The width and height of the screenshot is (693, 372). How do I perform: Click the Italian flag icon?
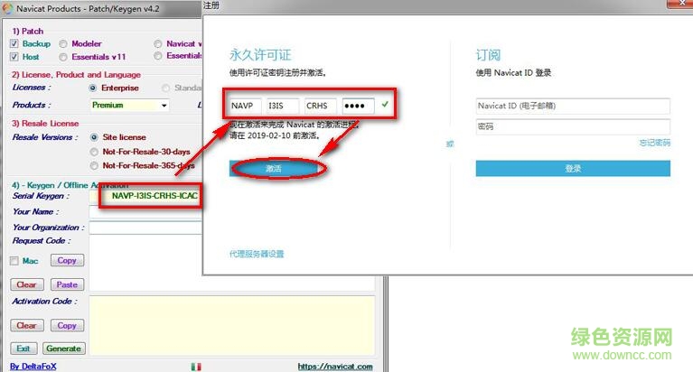[196, 367]
